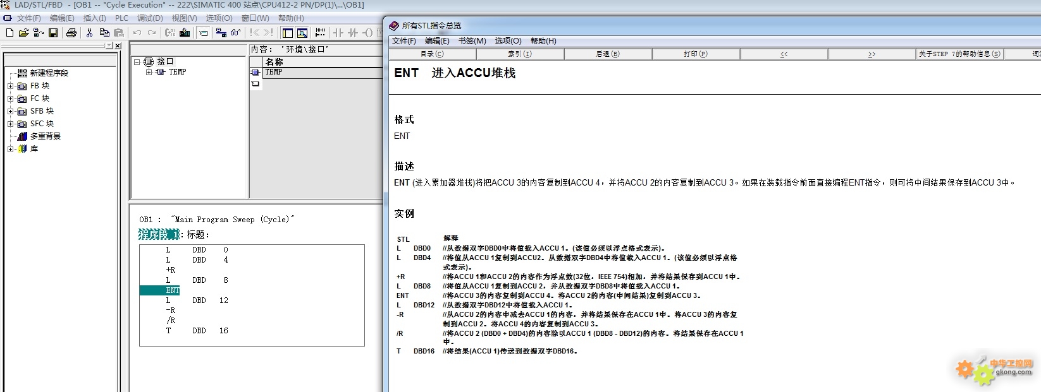Open the 插入(I) menu

coord(95,18)
